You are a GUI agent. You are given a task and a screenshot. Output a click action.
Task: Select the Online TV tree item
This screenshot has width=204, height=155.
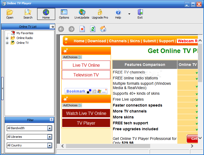[23, 43]
